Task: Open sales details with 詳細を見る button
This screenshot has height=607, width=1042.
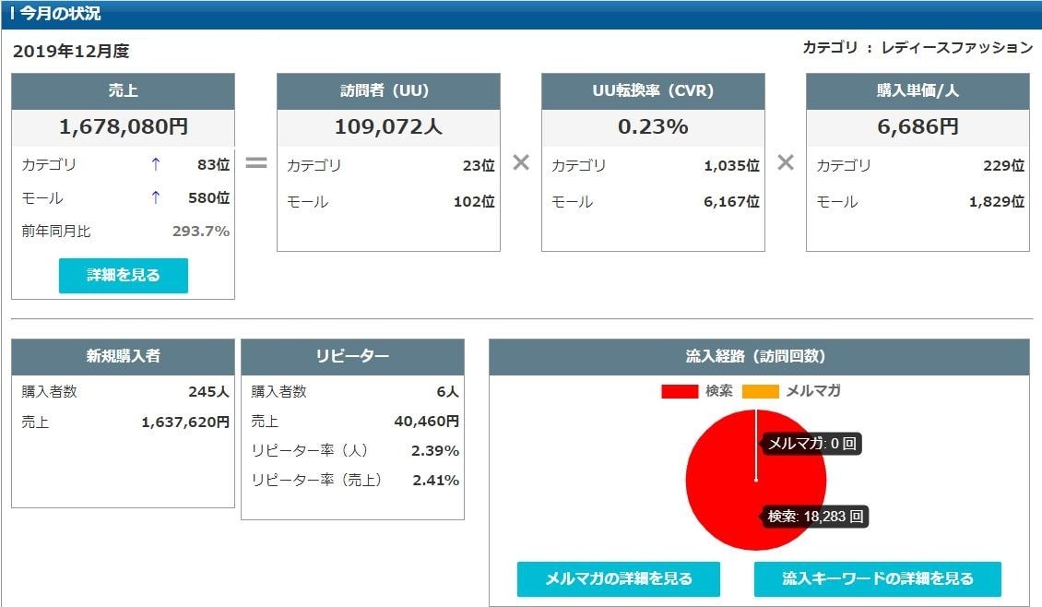Action: coord(123,275)
